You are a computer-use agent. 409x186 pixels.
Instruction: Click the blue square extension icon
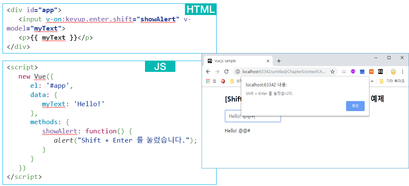pyautogui.click(x=362, y=71)
